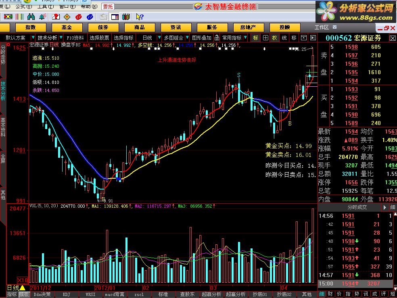Screen dimensions: 397x298
Task: Toggle the 移 move button
Action: click(294, 38)
